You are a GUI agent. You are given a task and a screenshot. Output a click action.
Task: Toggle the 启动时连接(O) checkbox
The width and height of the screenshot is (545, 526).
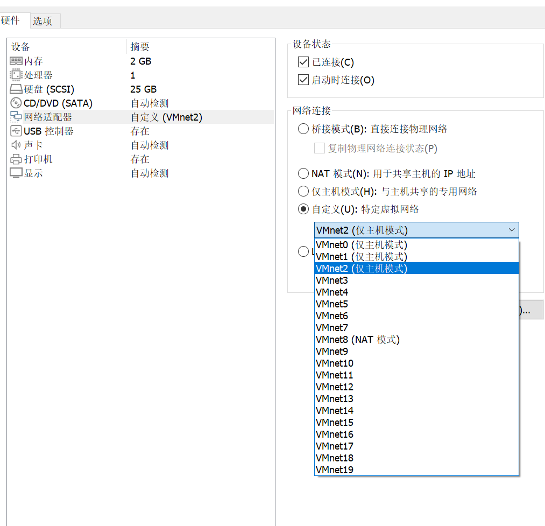[x=303, y=80]
